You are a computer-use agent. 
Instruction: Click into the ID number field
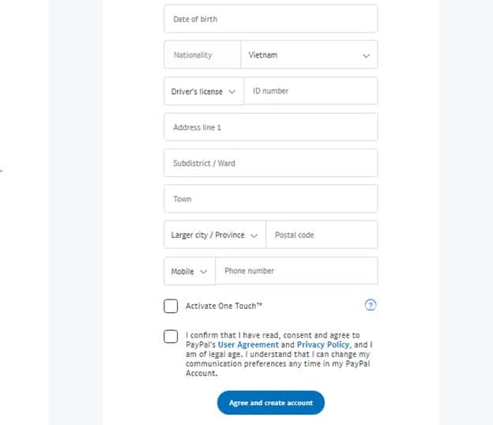coord(310,92)
